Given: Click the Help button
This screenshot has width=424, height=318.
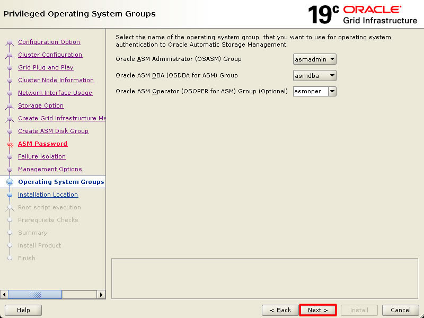Looking at the screenshot, I should tap(23, 310).
